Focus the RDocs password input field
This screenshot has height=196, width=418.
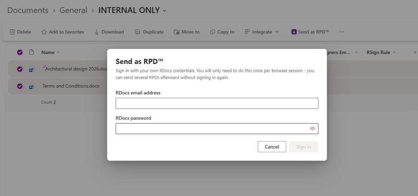212,129
